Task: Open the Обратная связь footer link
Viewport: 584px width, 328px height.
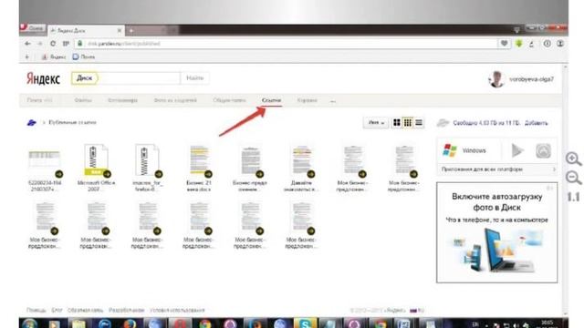Action: tap(85, 310)
